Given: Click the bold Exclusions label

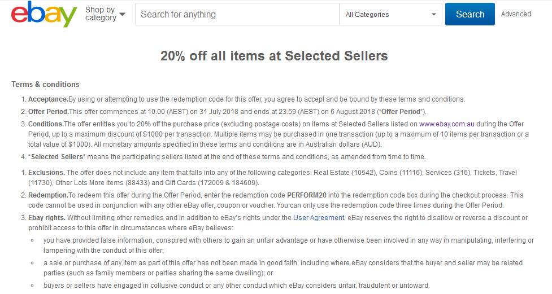Looking at the screenshot, I should pyautogui.click(x=46, y=173).
